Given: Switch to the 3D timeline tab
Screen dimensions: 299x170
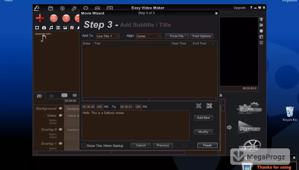Looking at the screenshot, I should pos(51,96).
